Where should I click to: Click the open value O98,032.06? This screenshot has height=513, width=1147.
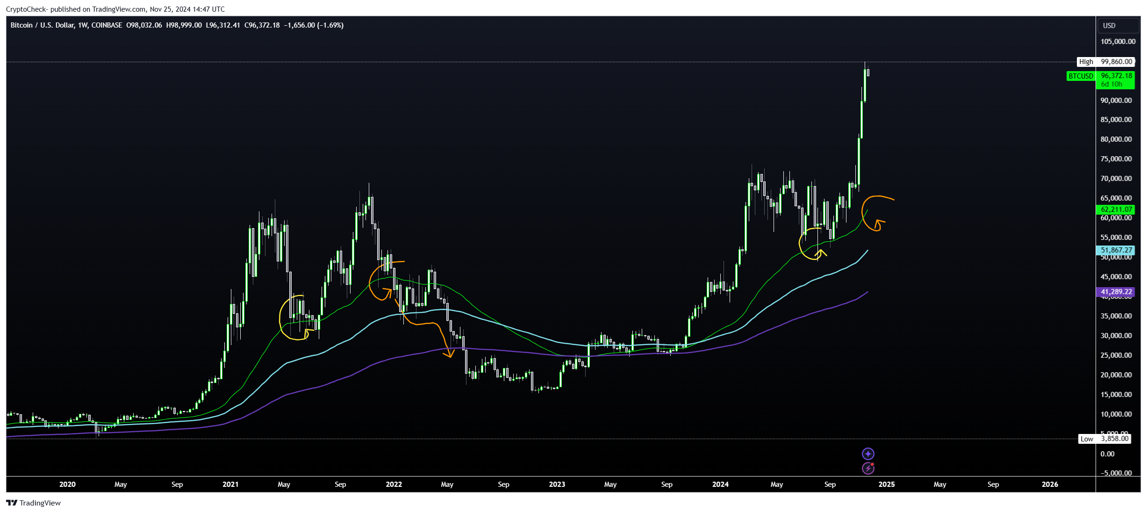(x=144, y=25)
